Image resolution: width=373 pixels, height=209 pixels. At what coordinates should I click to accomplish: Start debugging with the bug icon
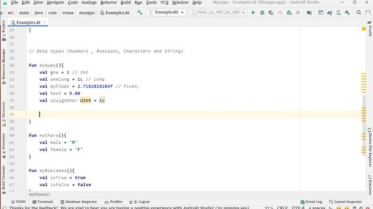coord(262,12)
